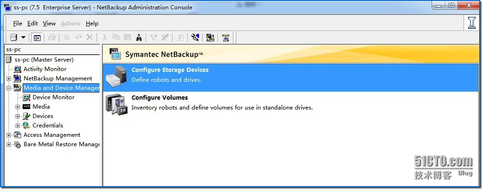Click the Activity Monitor node icon

pos(17,69)
